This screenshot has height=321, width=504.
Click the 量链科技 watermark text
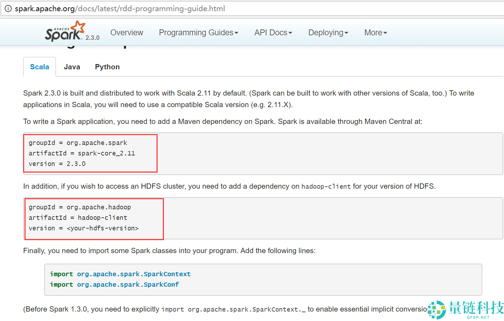[x=476, y=308]
